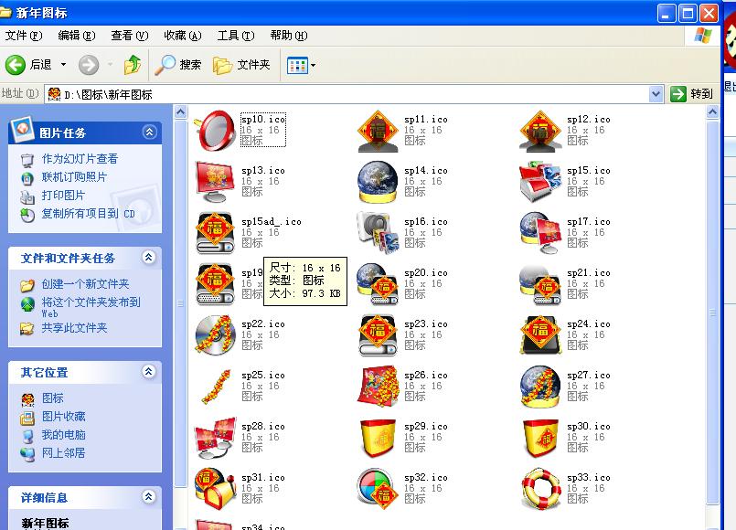The image size is (736, 530).
Task: Open the 文件(F) menu
Action: click(x=24, y=36)
